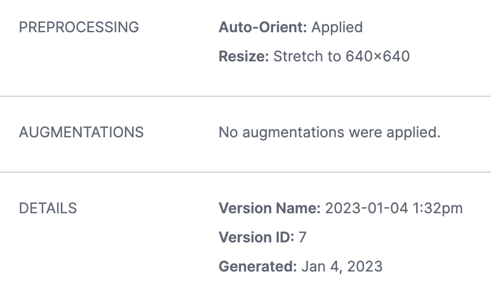This screenshot has height=284, width=491.
Task: Click the 2023-01-04 1:32pm version name value
Action: click(394, 209)
